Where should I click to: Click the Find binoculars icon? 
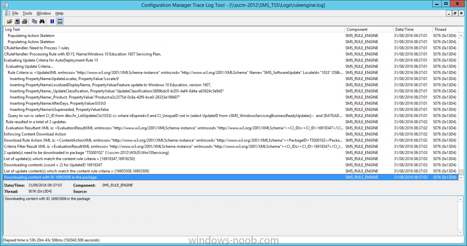42,21
